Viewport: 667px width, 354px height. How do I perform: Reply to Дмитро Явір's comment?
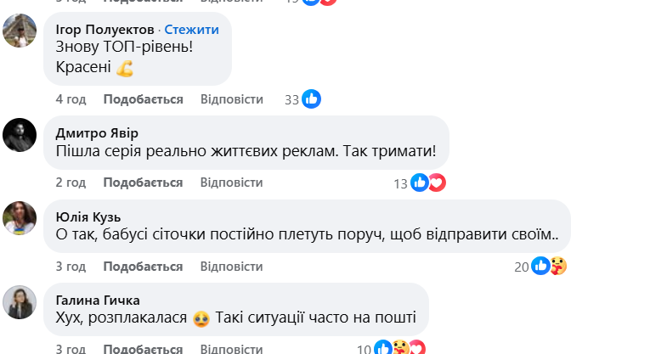[231, 183]
